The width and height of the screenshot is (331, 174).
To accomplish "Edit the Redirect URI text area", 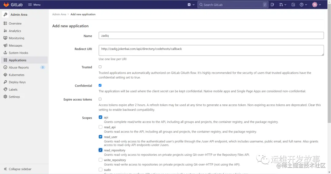I will (211, 50).
